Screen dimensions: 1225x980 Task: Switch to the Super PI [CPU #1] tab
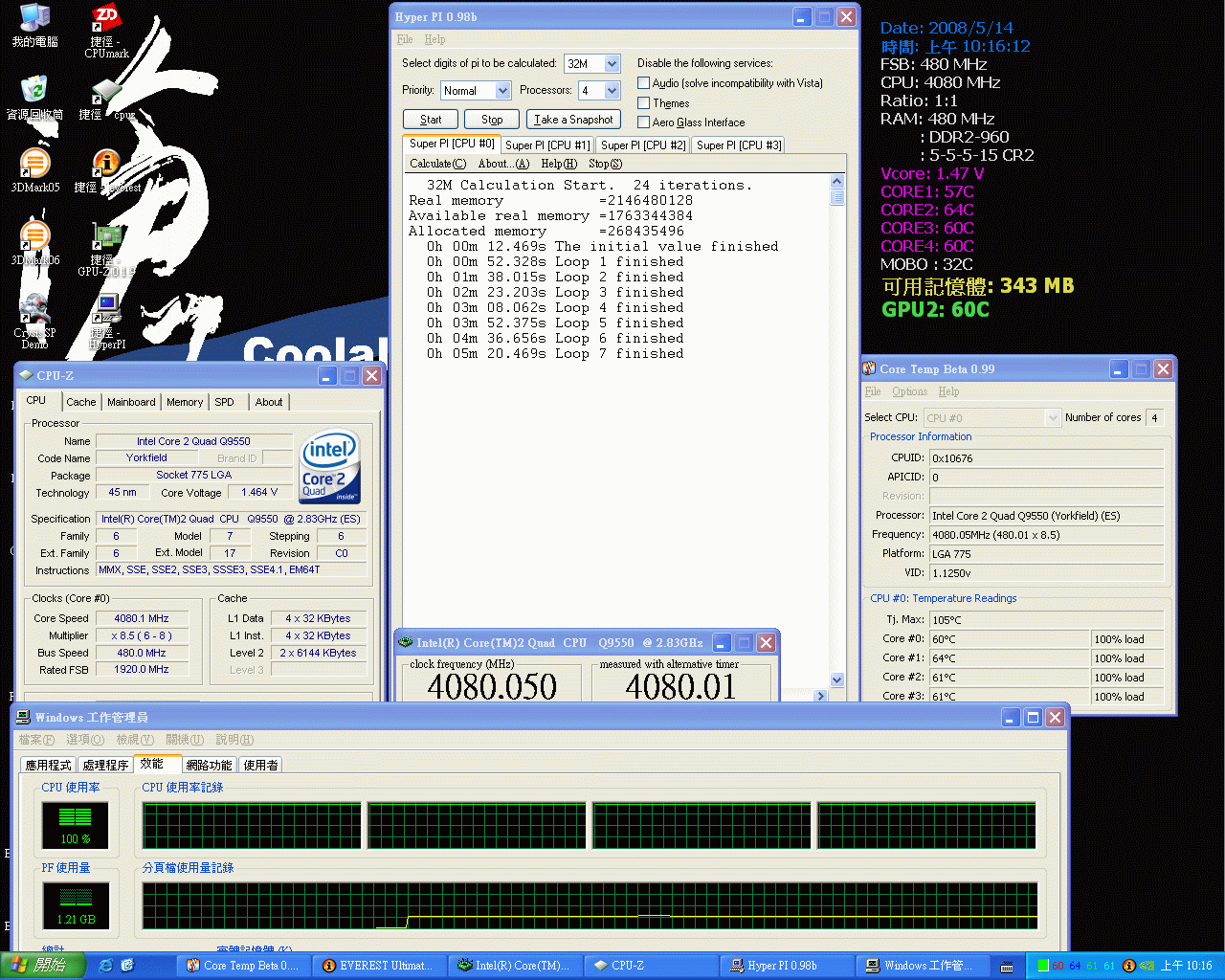547,145
